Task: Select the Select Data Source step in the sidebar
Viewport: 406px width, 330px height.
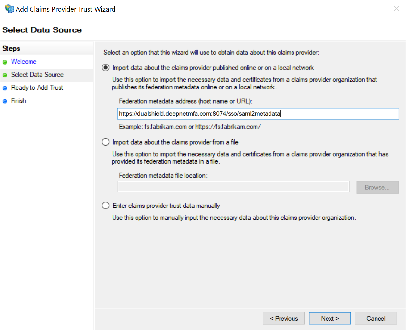Action: pyautogui.click(x=37, y=75)
